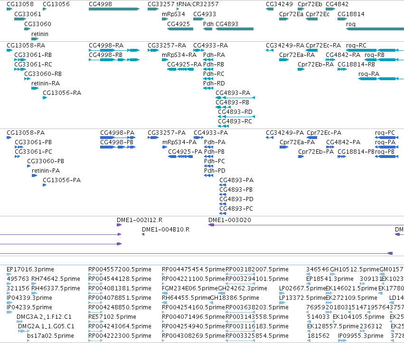404x343 pixels.
Task: Click the CG4933 gene label
Action: (205, 14)
